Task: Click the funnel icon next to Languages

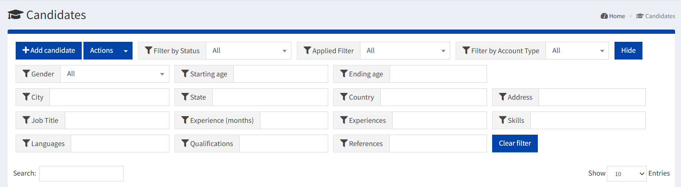Action: pyautogui.click(x=26, y=143)
